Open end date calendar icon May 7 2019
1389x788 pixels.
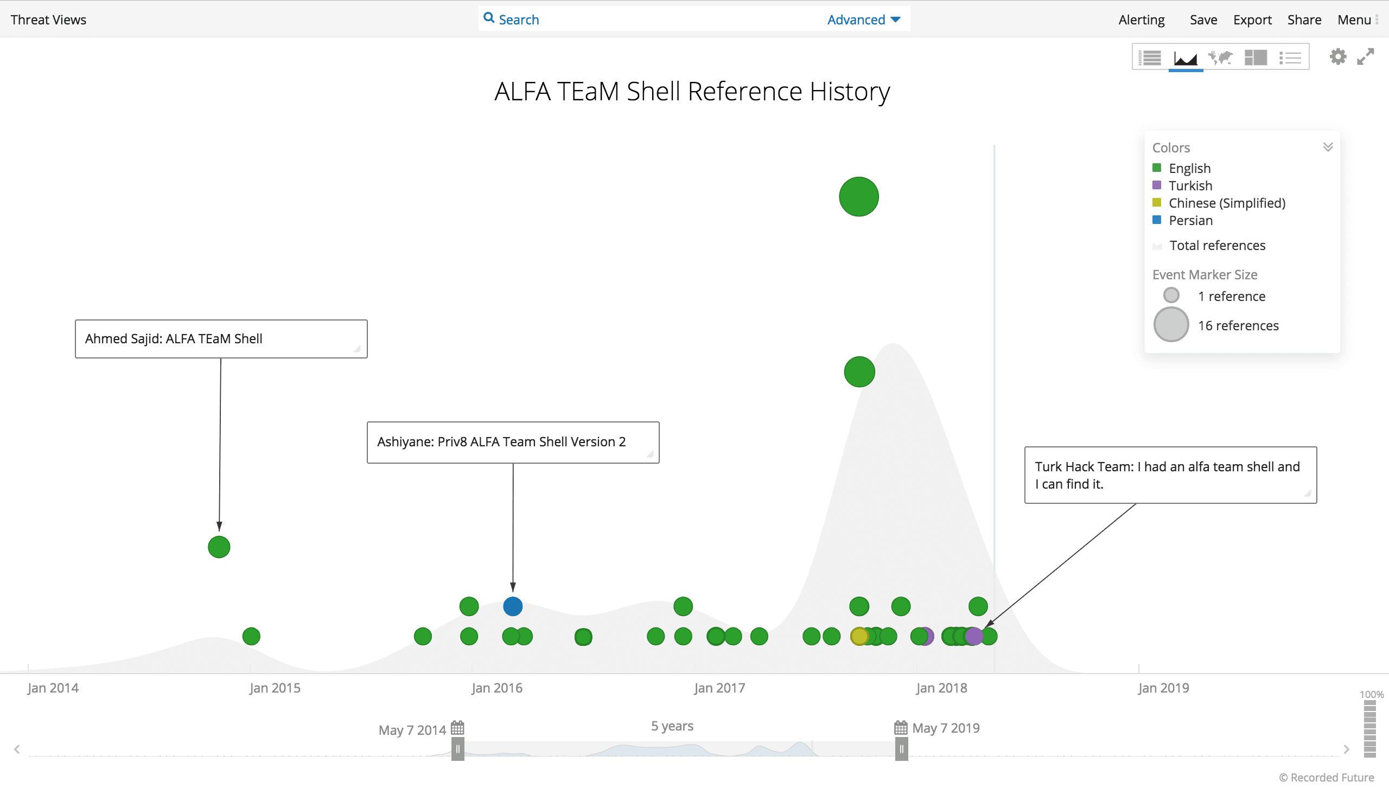pos(901,728)
